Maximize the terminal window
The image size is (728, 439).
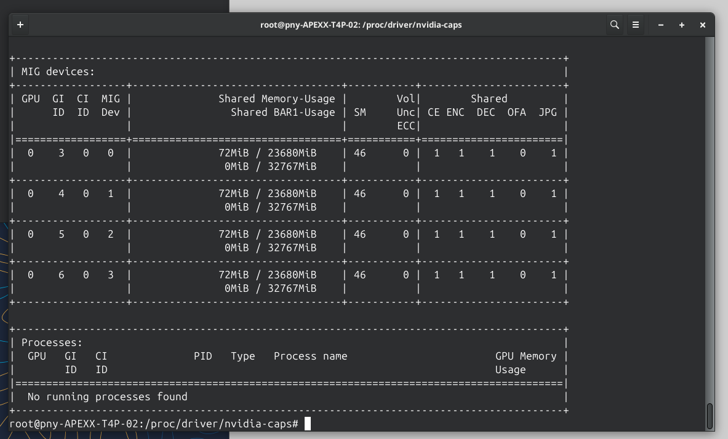point(682,25)
